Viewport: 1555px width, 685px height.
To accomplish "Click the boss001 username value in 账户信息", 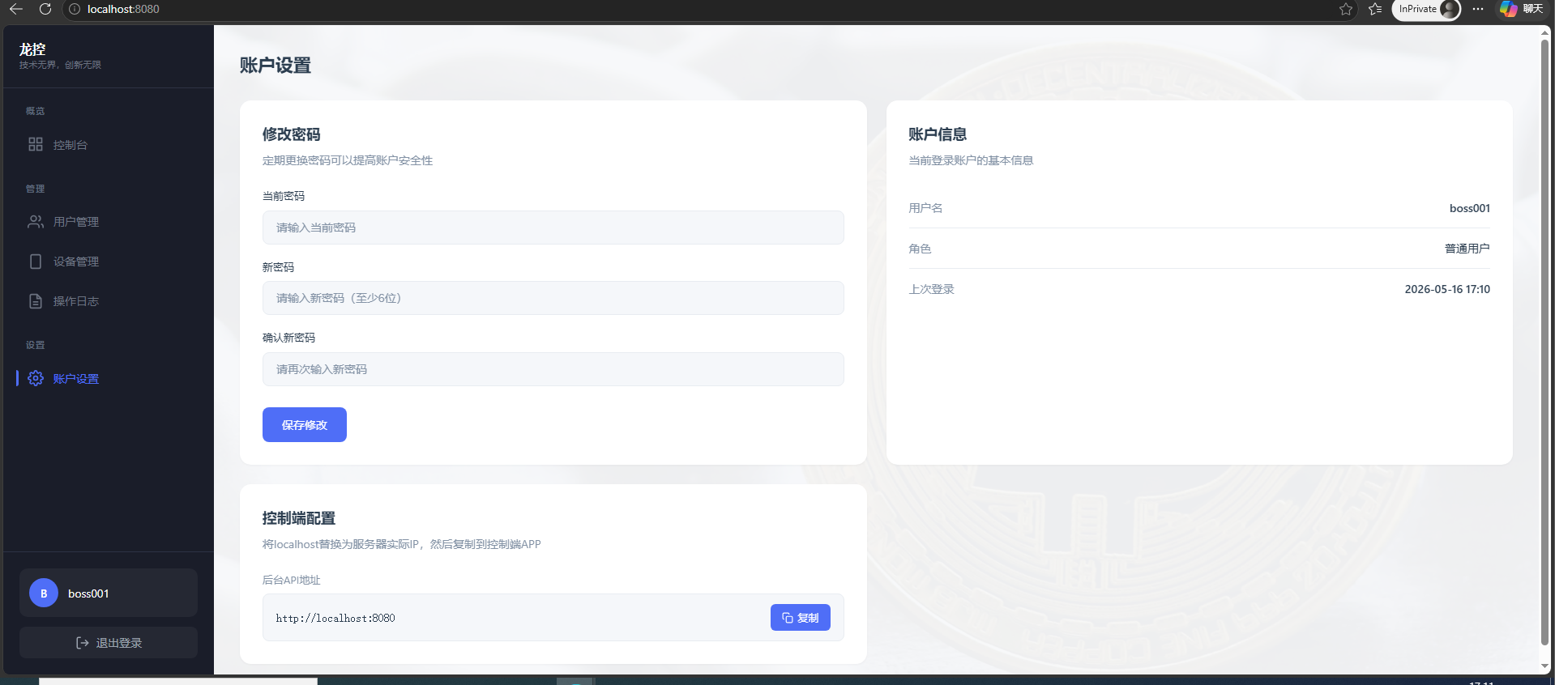I will pos(1470,208).
